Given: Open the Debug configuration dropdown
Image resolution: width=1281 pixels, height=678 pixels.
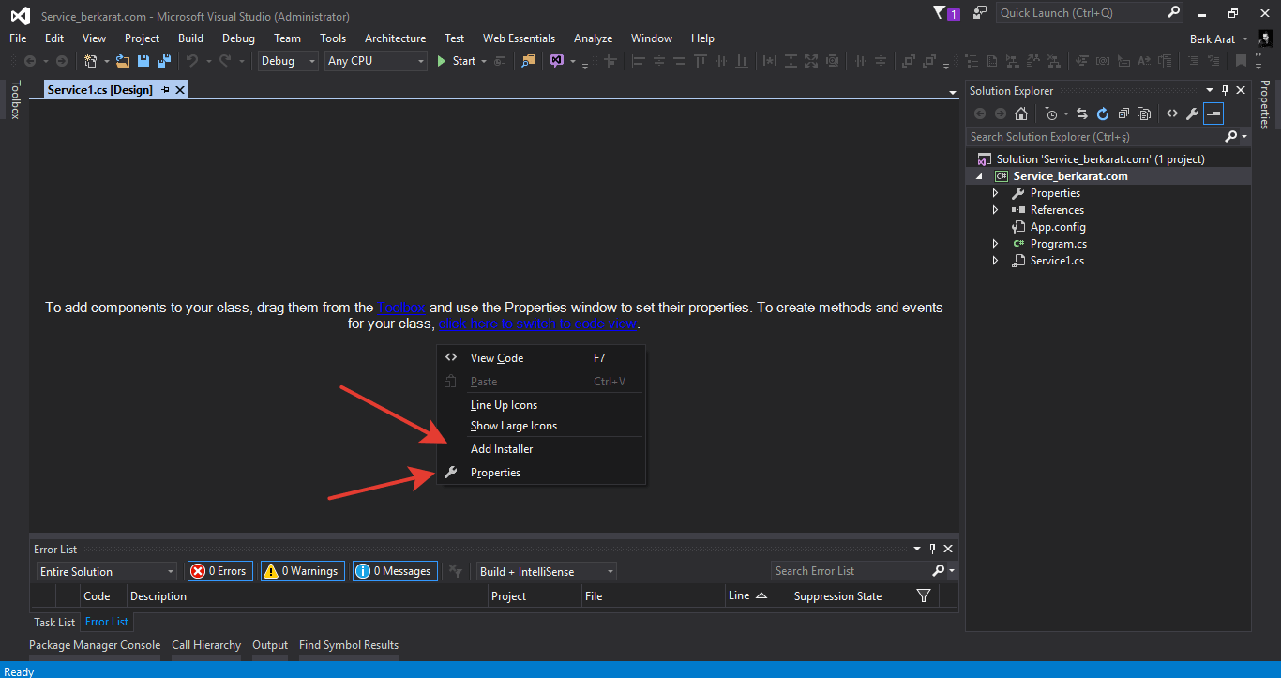Looking at the screenshot, I should click(x=290, y=61).
